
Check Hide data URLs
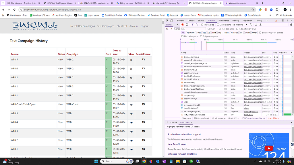point(220,29)
